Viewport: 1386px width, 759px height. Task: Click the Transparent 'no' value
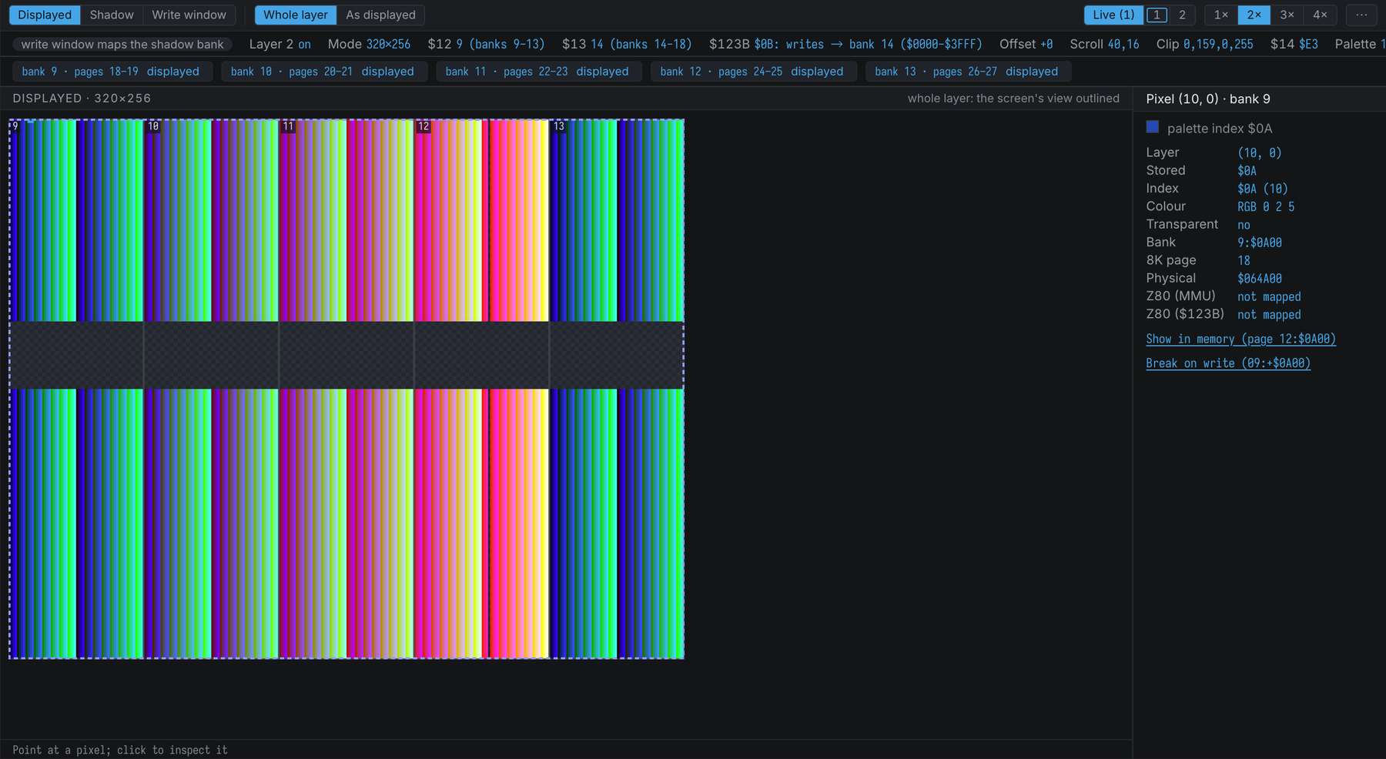pyautogui.click(x=1244, y=225)
